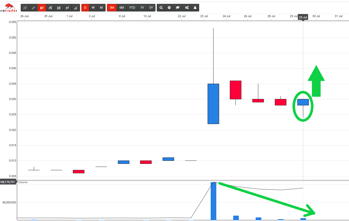
Task: Click the Protrader bull logo
Action: [9, 8]
